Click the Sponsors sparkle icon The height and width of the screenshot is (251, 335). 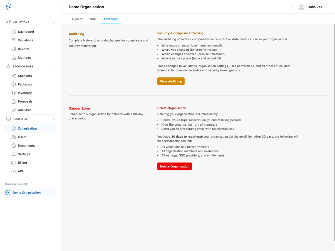pyautogui.click(x=14, y=76)
